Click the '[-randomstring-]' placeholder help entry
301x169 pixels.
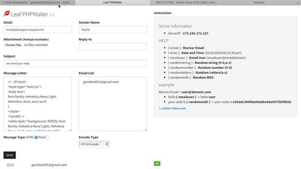[199, 62]
